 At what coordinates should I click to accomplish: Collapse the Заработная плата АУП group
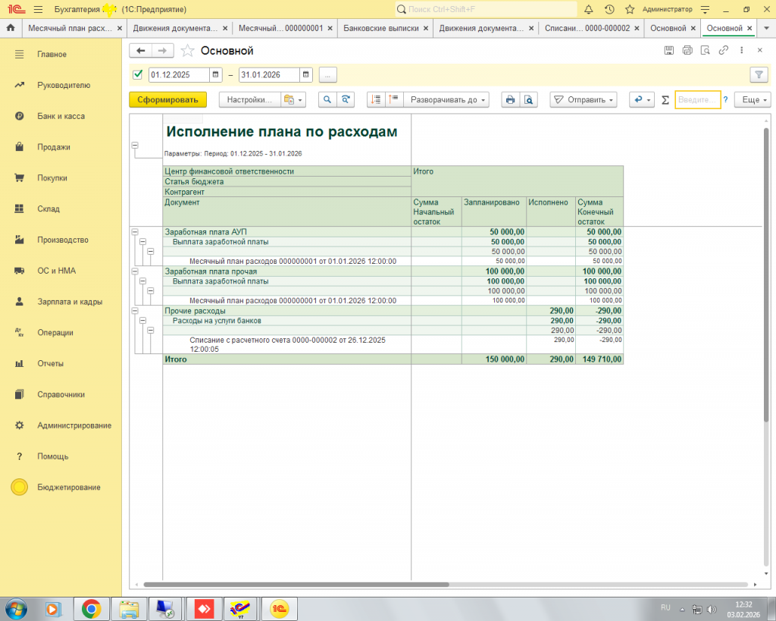(x=135, y=232)
